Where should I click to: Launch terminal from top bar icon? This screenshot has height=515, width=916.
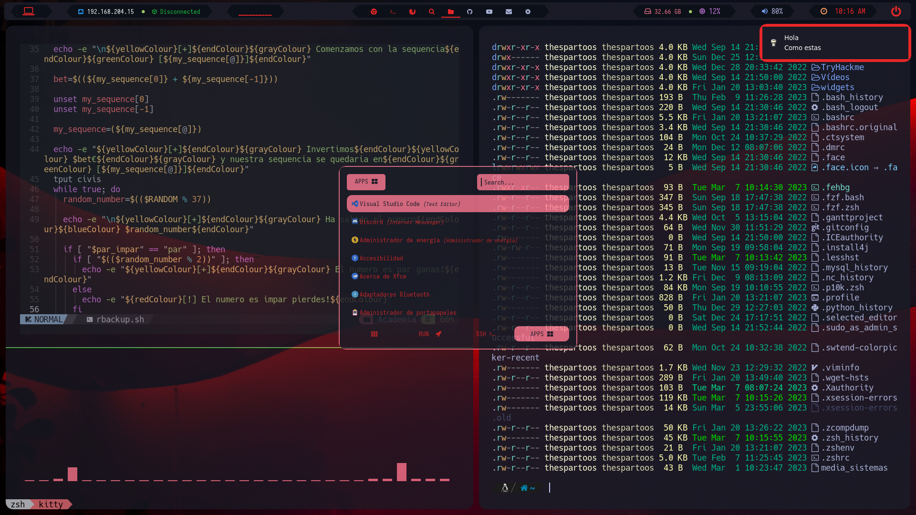point(393,11)
